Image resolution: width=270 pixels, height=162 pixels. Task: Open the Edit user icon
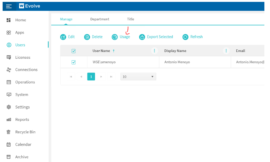[63, 37]
